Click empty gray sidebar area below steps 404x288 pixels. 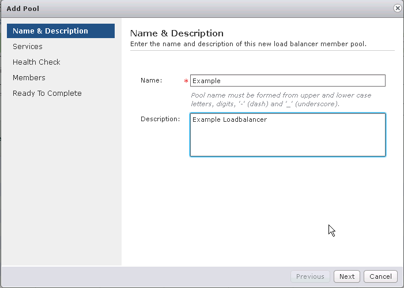[61, 181]
